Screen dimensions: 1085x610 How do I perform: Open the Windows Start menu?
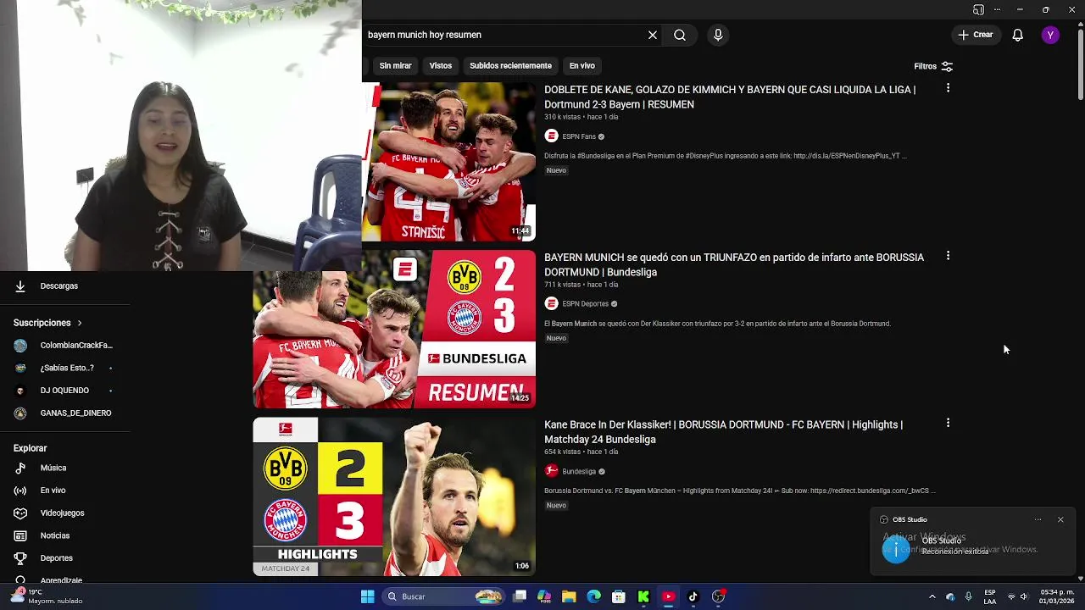pyautogui.click(x=367, y=596)
